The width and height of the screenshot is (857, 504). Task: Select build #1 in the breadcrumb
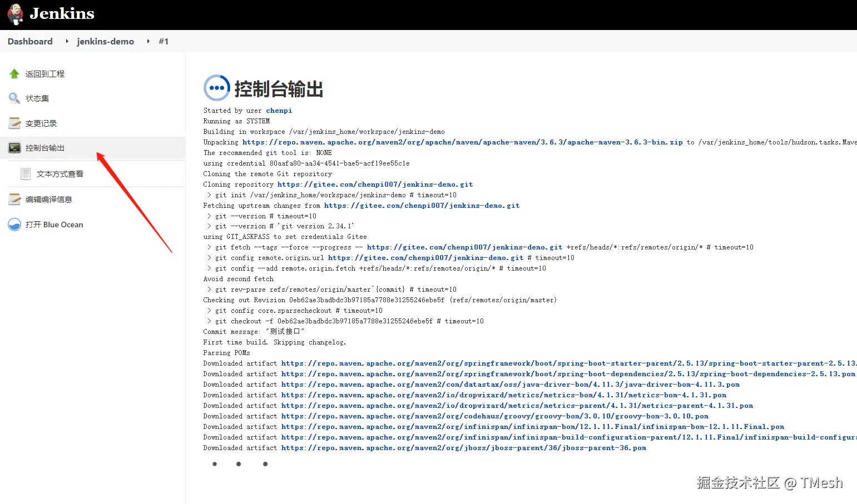(164, 41)
